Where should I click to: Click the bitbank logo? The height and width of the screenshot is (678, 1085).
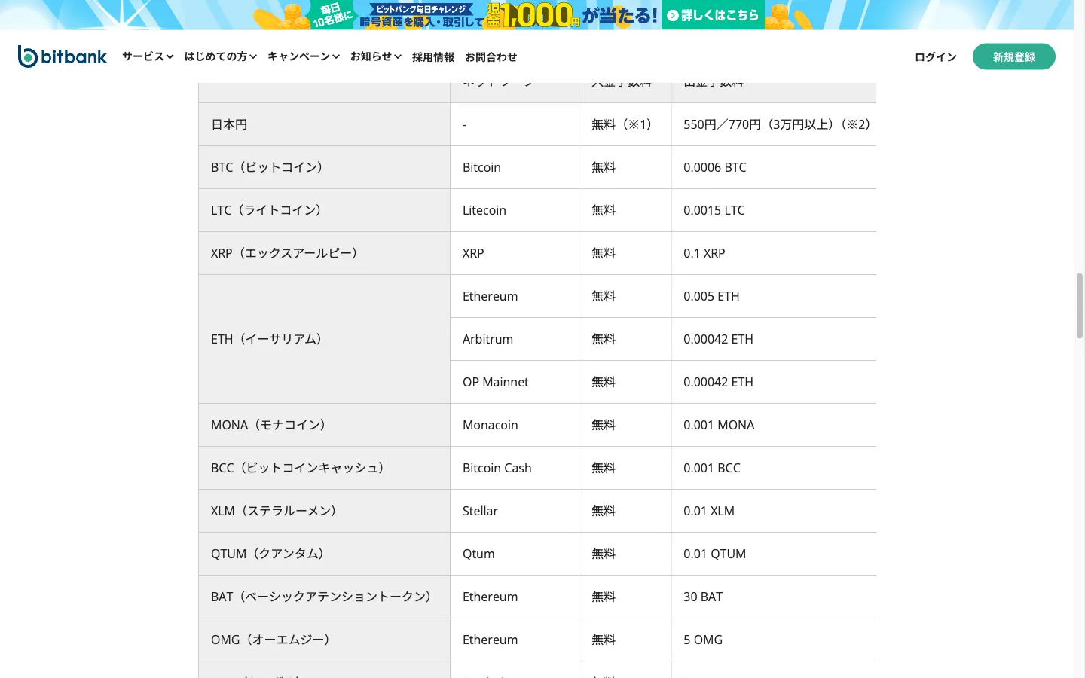point(63,56)
